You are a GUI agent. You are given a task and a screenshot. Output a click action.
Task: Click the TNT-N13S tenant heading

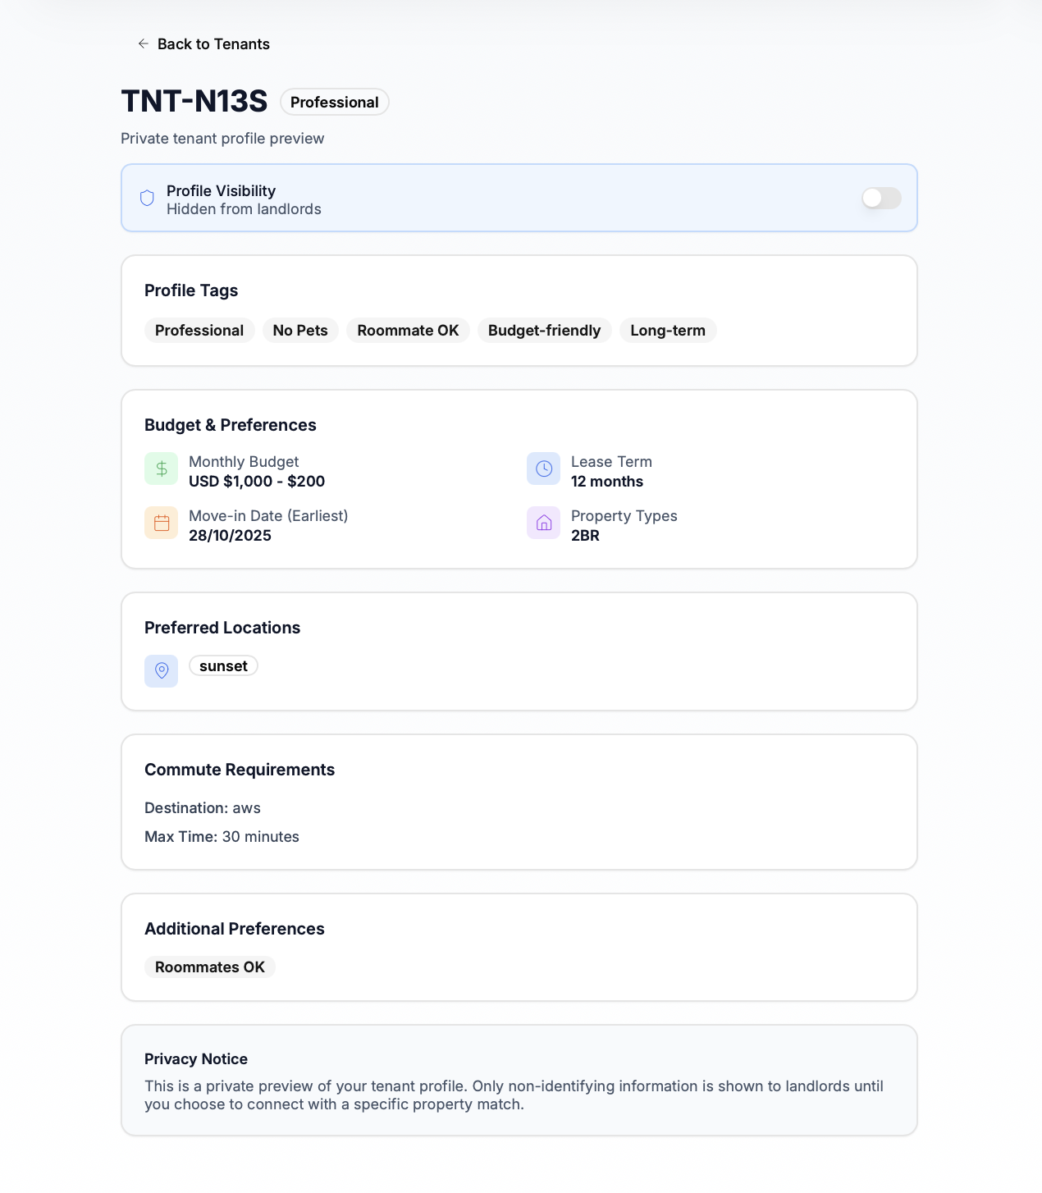(x=194, y=102)
